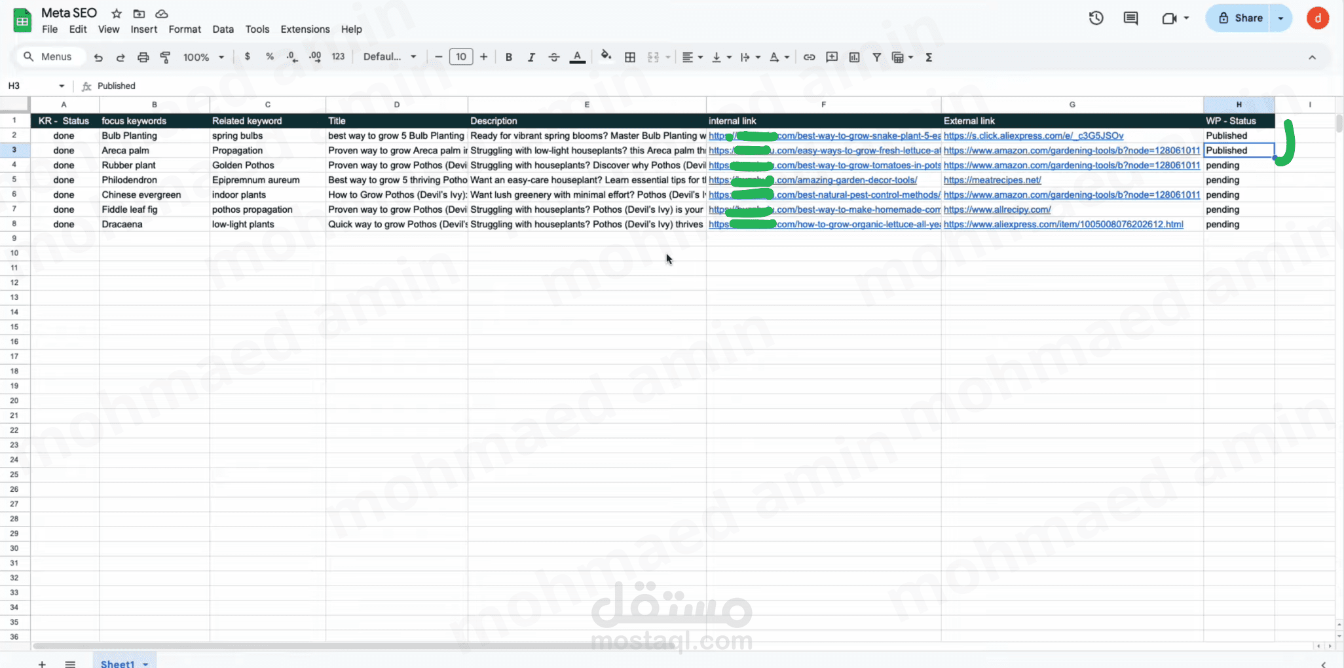1344x668 pixels.
Task: Click the Insert link icon
Action: point(810,58)
